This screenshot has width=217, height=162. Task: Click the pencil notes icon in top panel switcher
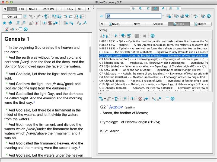click(163, 9)
